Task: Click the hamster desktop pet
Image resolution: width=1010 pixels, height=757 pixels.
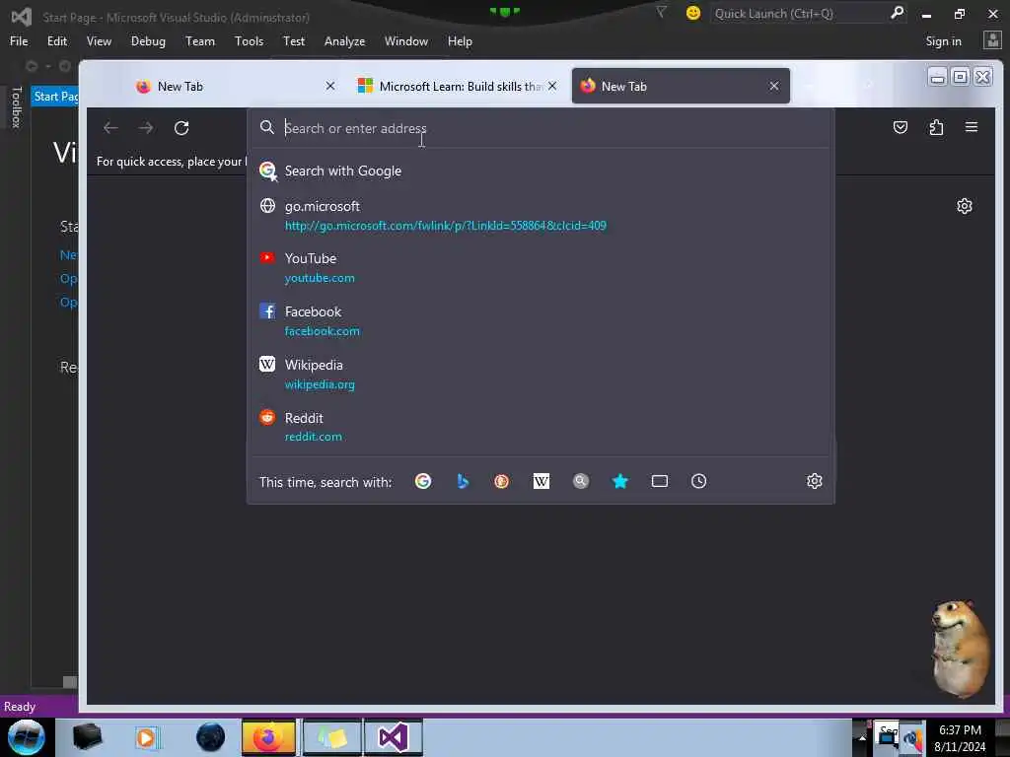Action: (x=961, y=649)
